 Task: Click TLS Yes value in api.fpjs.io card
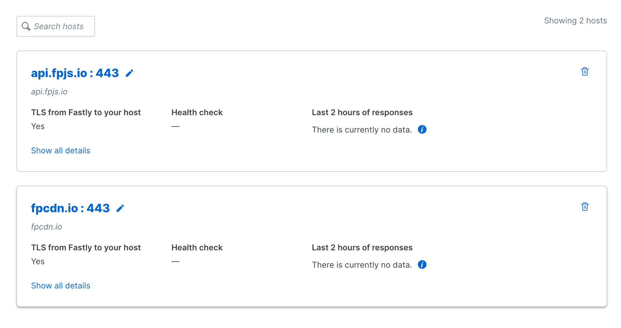coord(38,126)
